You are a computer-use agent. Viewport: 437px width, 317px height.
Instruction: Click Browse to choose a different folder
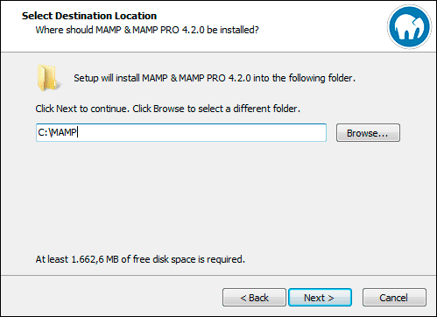tap(368, 133)
